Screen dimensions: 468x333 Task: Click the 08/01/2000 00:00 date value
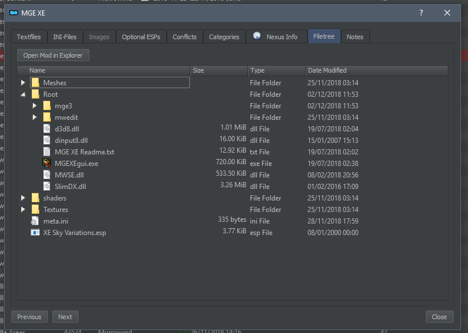tap(333, 233)
